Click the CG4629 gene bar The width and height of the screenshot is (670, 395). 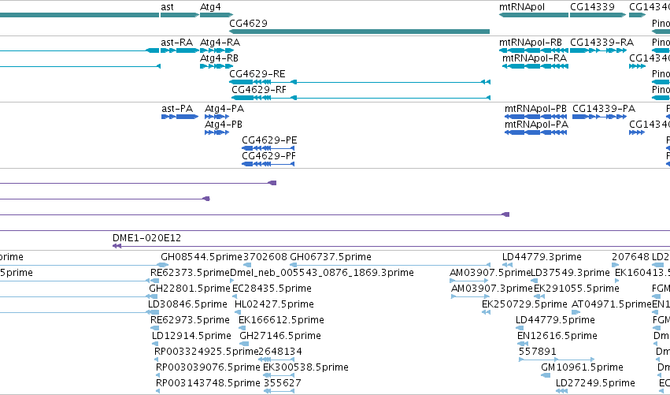click(359, 32)
